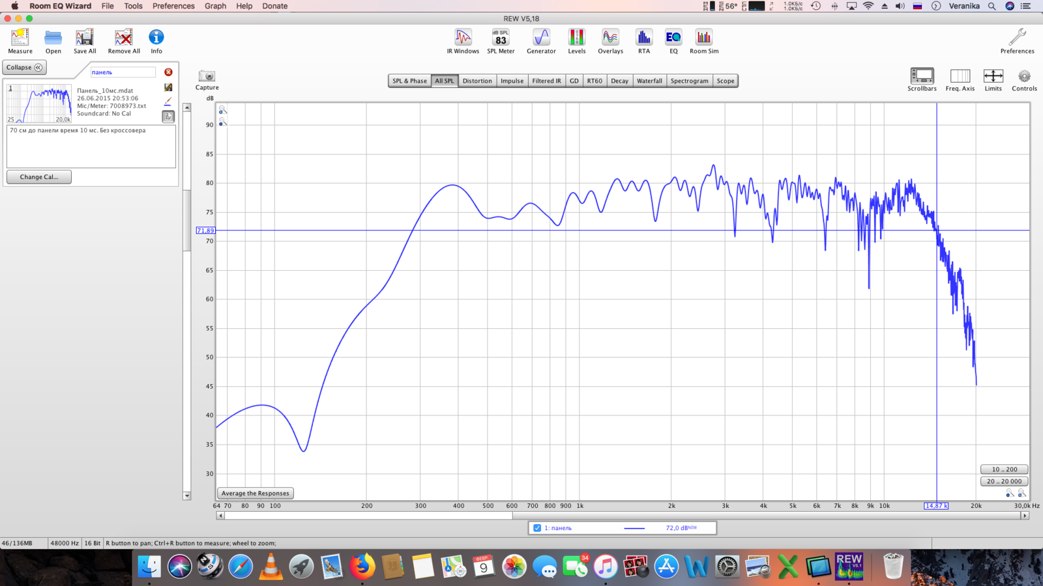Image resolution: width=1043 pixels, height=586 pixels.
Task: Switch to the RT60 tab
Action: coord(595,81)
